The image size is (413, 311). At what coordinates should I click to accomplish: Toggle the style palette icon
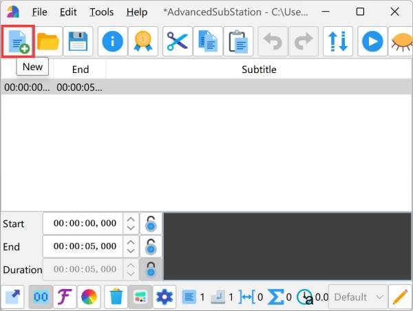140,297
